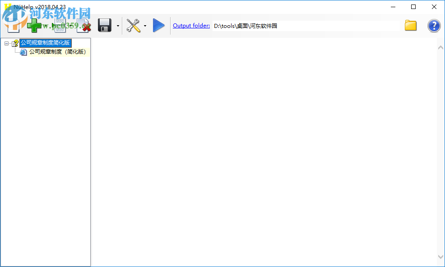Screen dimensions: 445x267
Task: Maximize the NüHelp window
Action: tap(413, 7)
